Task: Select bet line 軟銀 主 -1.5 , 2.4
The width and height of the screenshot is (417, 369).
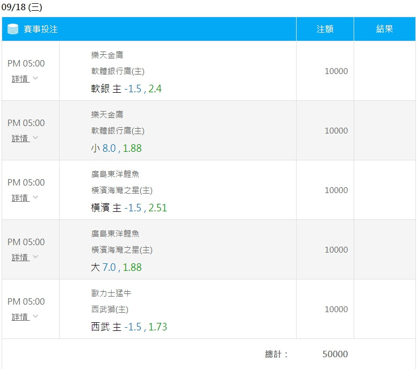Action: 126,88
